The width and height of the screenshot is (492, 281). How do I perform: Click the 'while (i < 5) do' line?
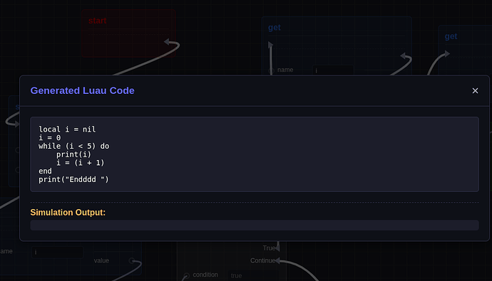pos(73,146)
